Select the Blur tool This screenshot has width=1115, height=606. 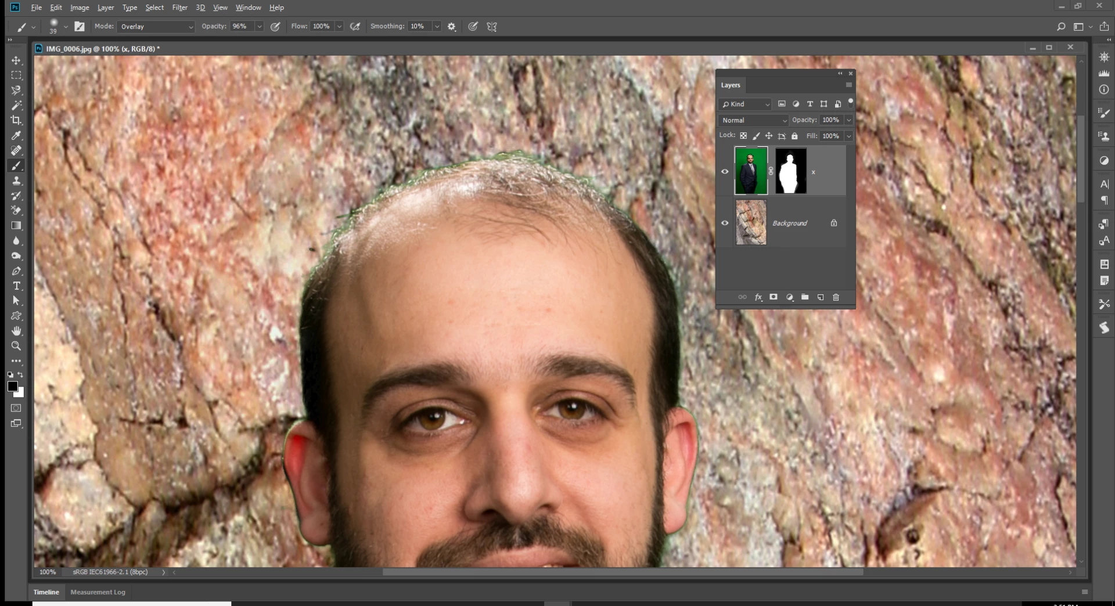point(16,240)
